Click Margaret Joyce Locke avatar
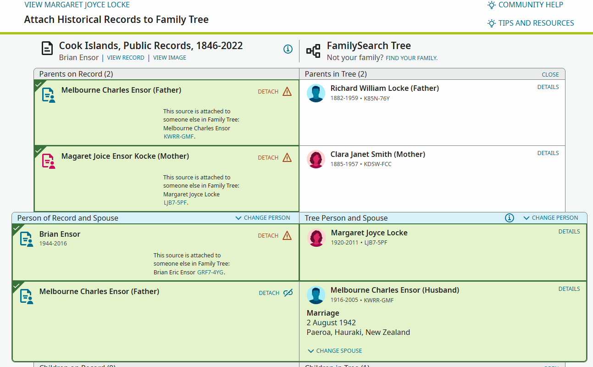 point(316,238)
